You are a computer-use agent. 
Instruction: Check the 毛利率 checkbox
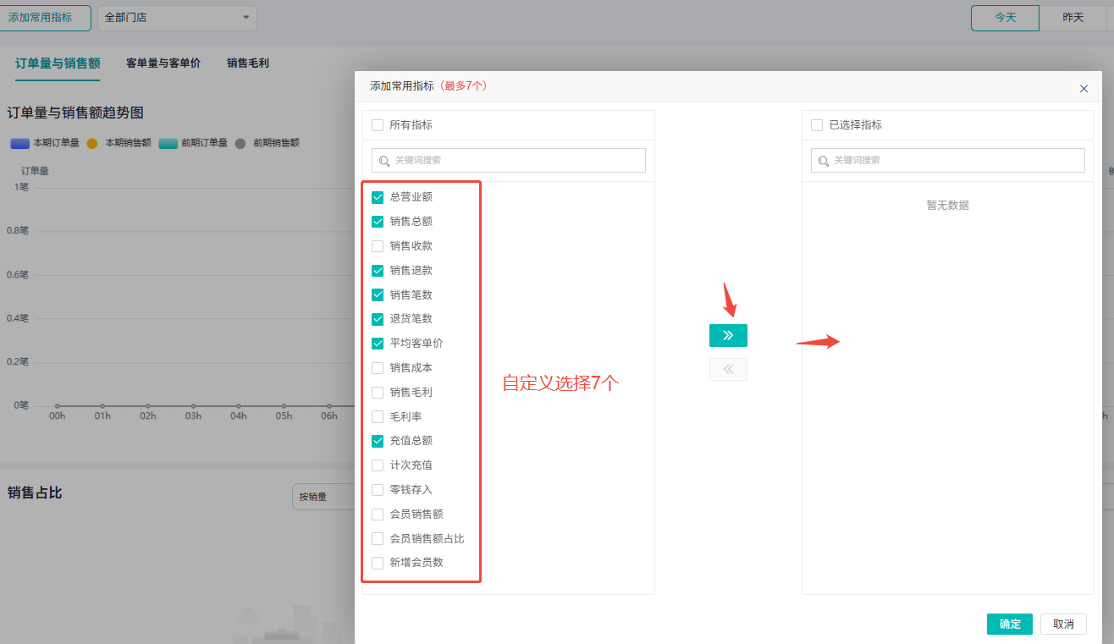pyautogui.click(x=378, y=417)
